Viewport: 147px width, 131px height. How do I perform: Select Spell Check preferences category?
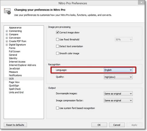point(15,89)
